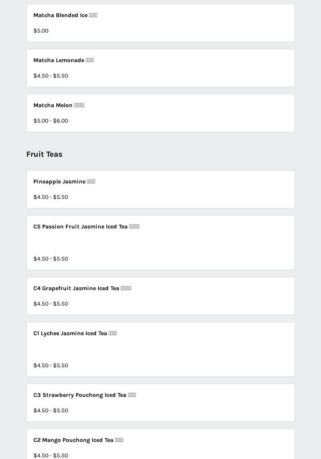Screen dimensions: 321x459
Task: Pick C3 Strawberry Pouchong Iced Tea title
Action: pos(85,395)
